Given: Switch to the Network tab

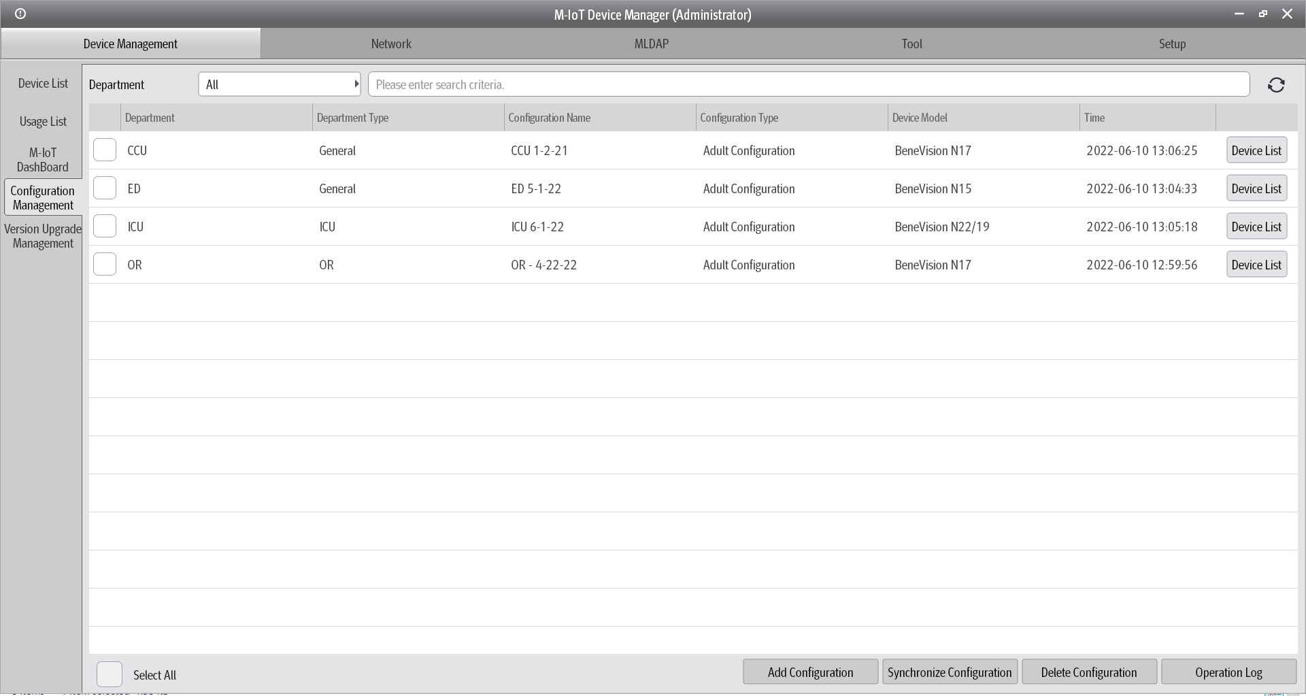Looking at the screenshot, I should click(x=391, y=44).
